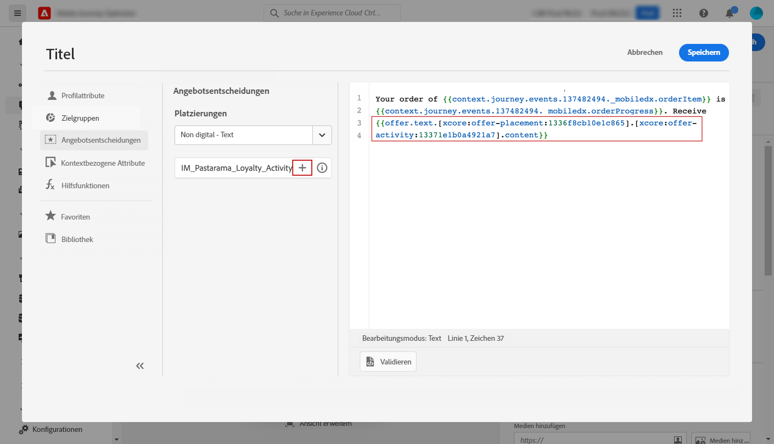Image resolution: width=774 pixels, height=444 pixels.
Task: Collapse the left panel with double chevron
Action: click(x=140, y=366)
